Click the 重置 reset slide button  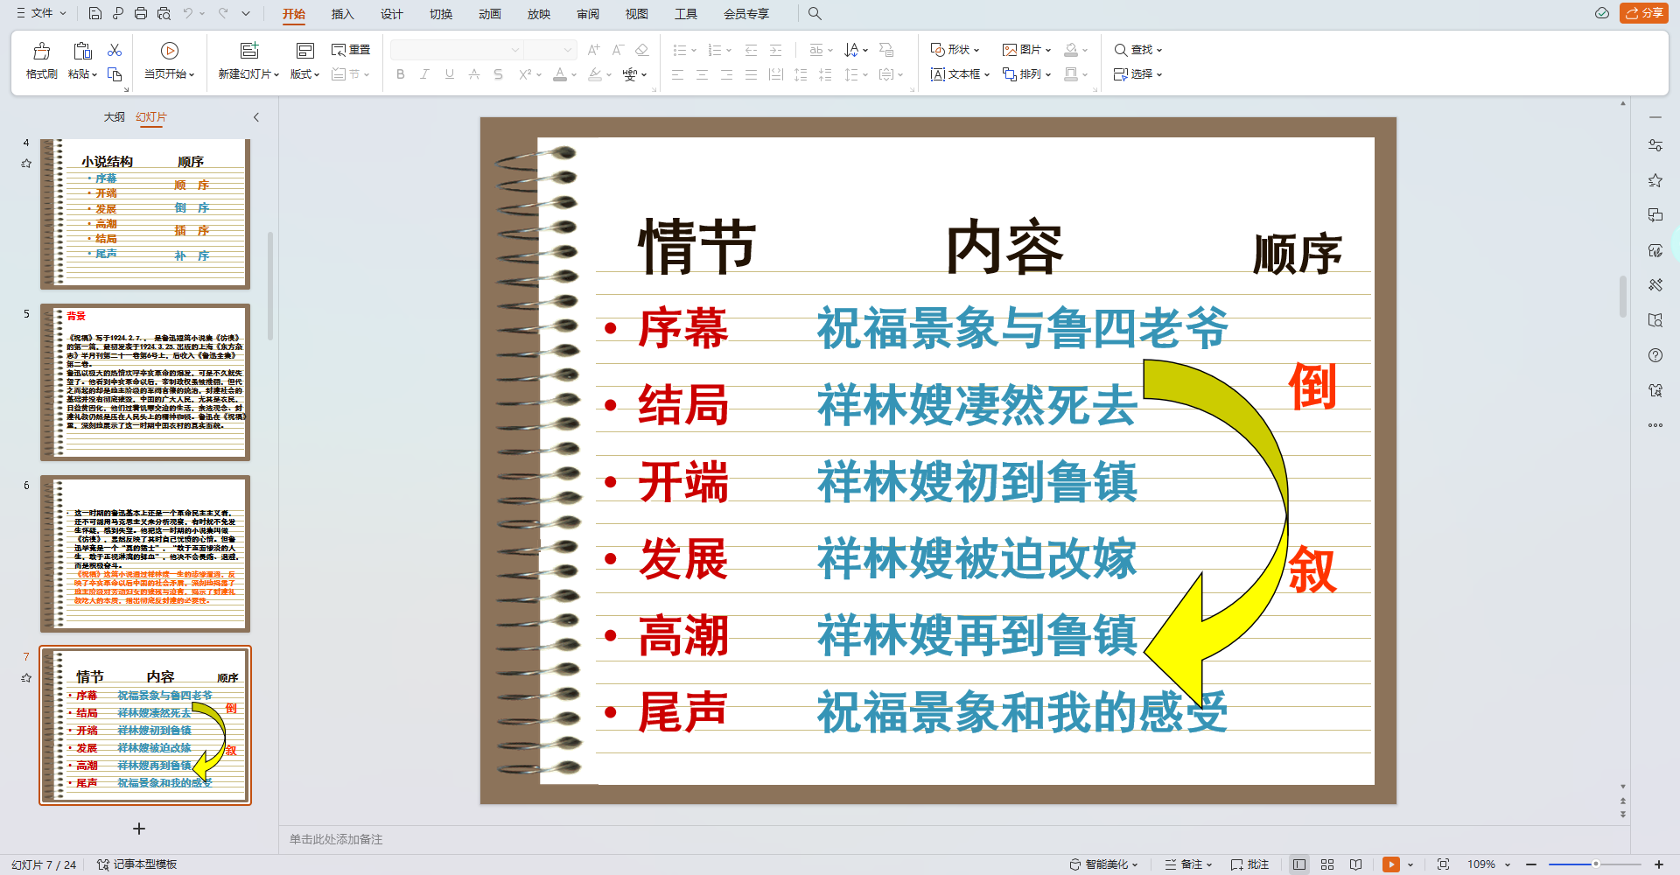point(351,50)
